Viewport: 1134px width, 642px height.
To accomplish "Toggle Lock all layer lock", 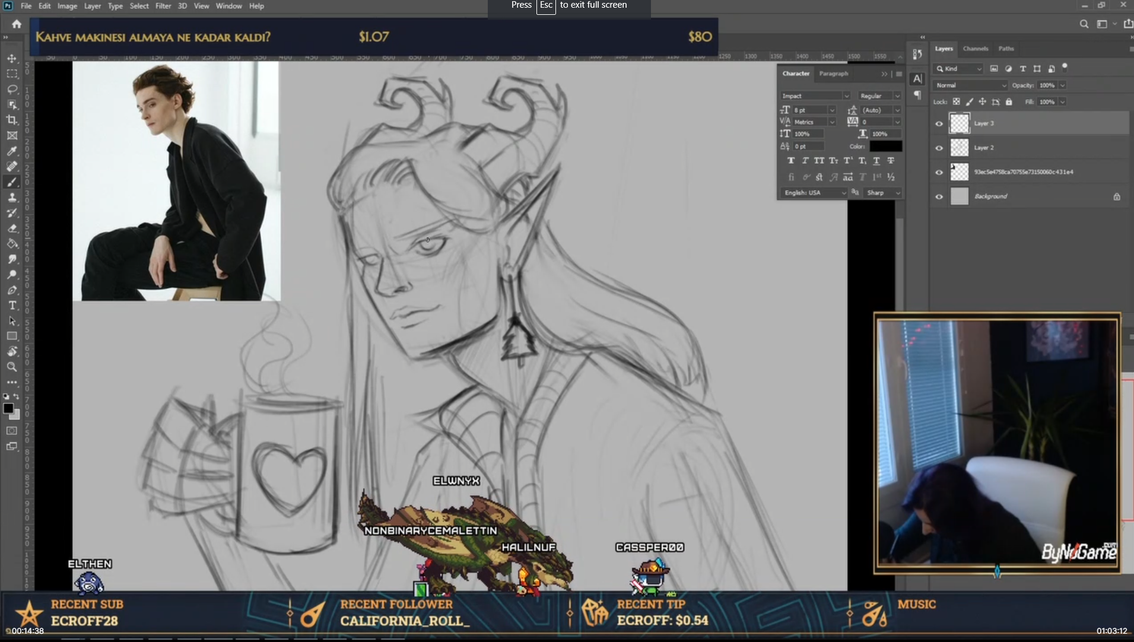I will 1009,102.
